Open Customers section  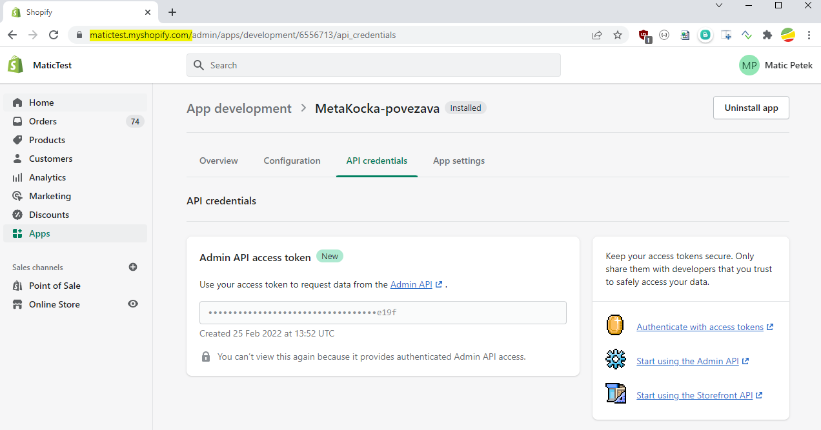click(76, 159)
